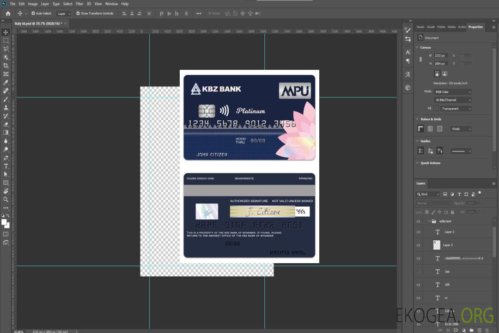This screenshot has height=333, width=499.
Task: Create a new layer via plus icon
Action: tap(479, 330)
